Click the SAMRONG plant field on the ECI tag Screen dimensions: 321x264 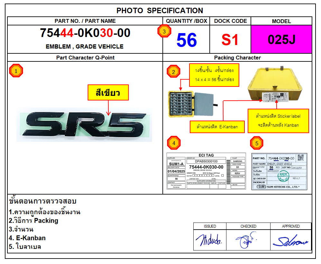(237, 161)
